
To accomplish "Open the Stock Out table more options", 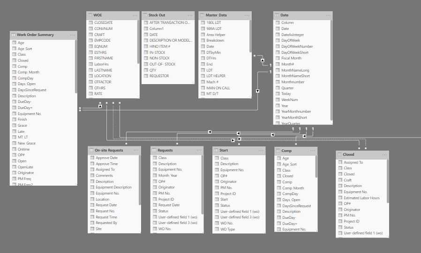I will [x=190, y=15].
